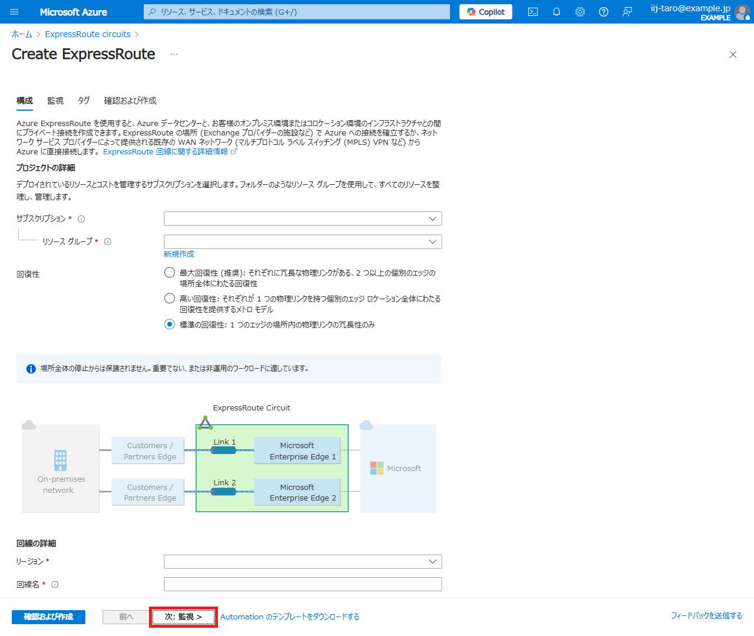Click the external link icon after 詳細情報
Screen dimensions: 754x636
[234, 151]
